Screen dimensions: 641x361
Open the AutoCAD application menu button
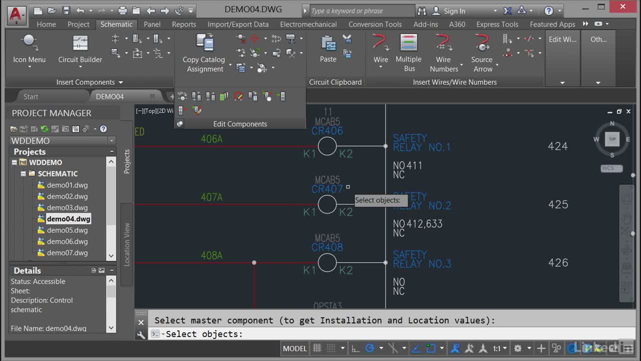pos(17,15)
